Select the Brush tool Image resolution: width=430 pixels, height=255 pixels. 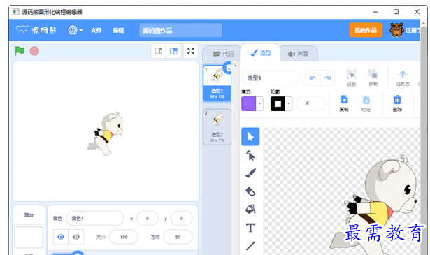point(250,173)
